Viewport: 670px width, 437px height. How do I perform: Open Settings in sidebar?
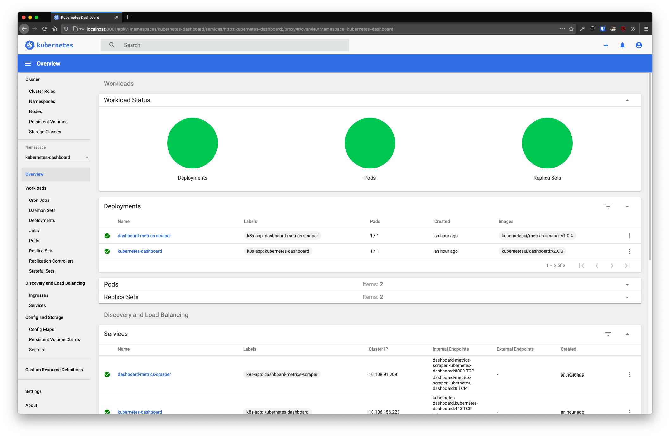(x=34, y=391)
